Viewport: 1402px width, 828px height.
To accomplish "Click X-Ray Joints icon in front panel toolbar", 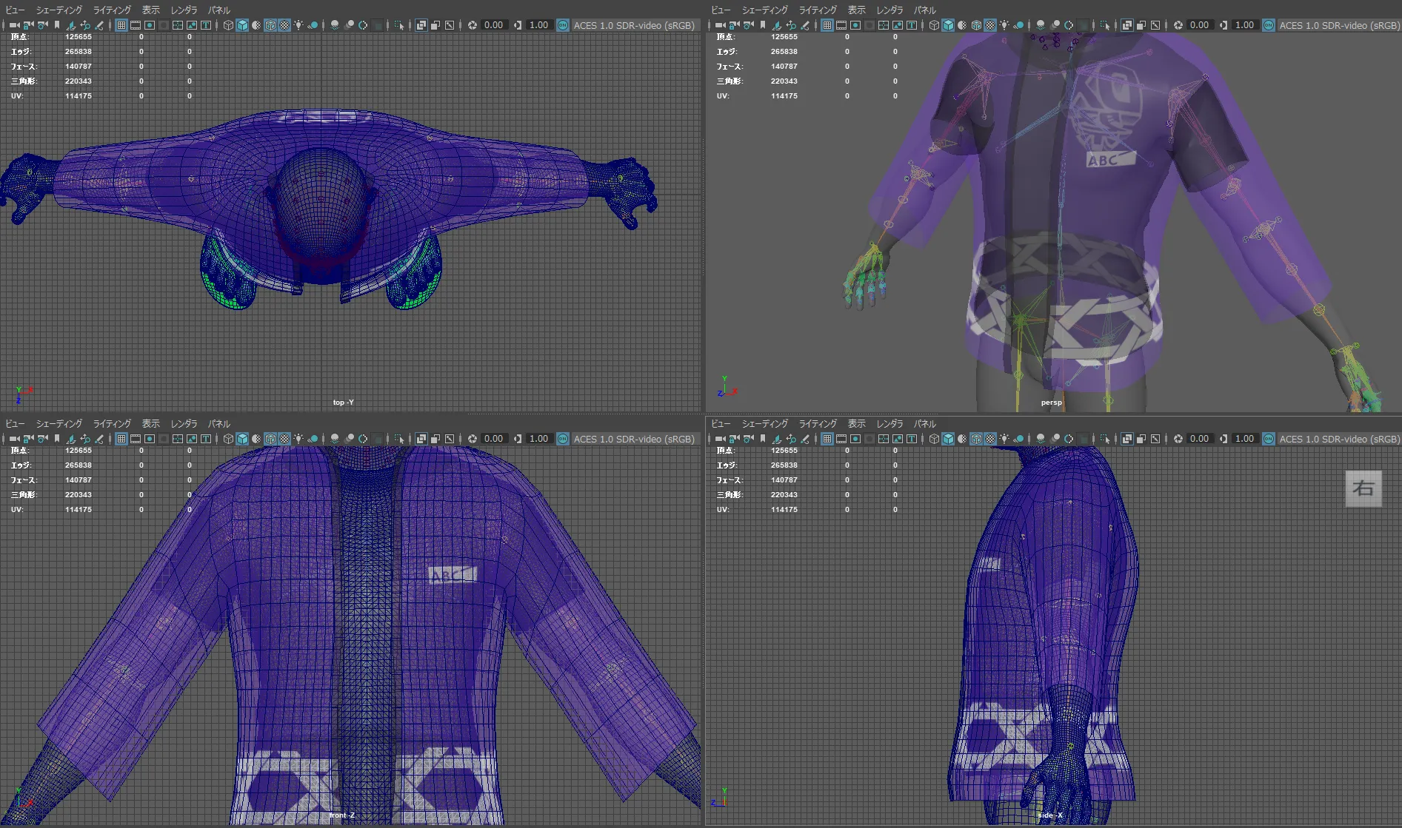I will (x=450, y=439).
